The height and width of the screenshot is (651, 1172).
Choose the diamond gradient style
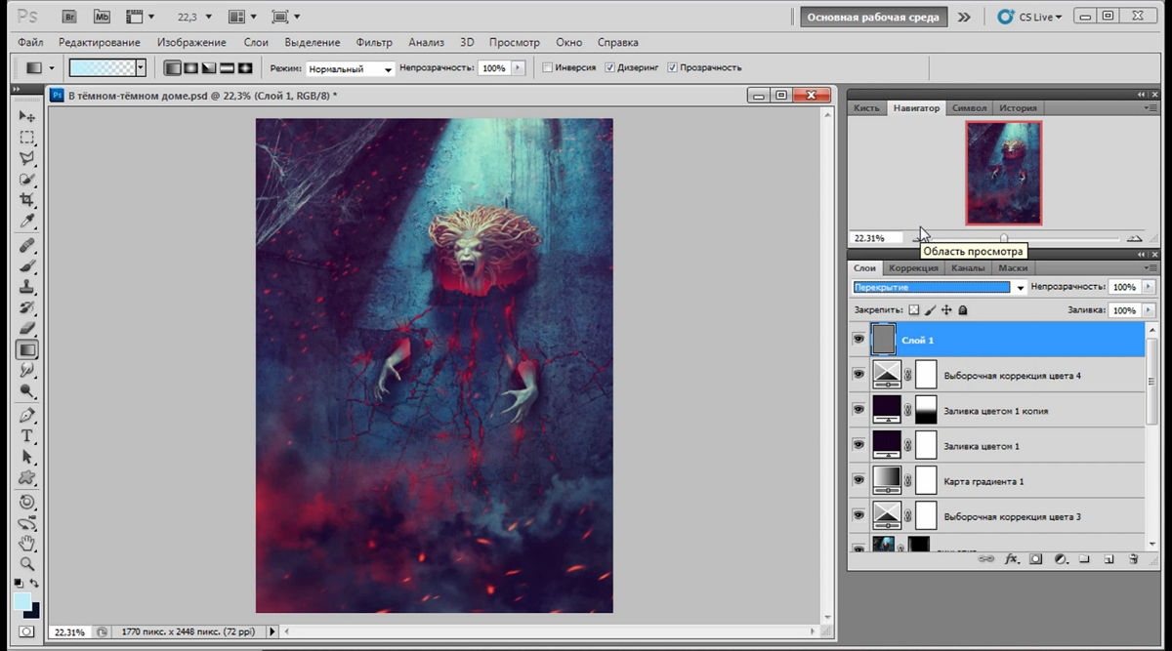tap(244, 68)
